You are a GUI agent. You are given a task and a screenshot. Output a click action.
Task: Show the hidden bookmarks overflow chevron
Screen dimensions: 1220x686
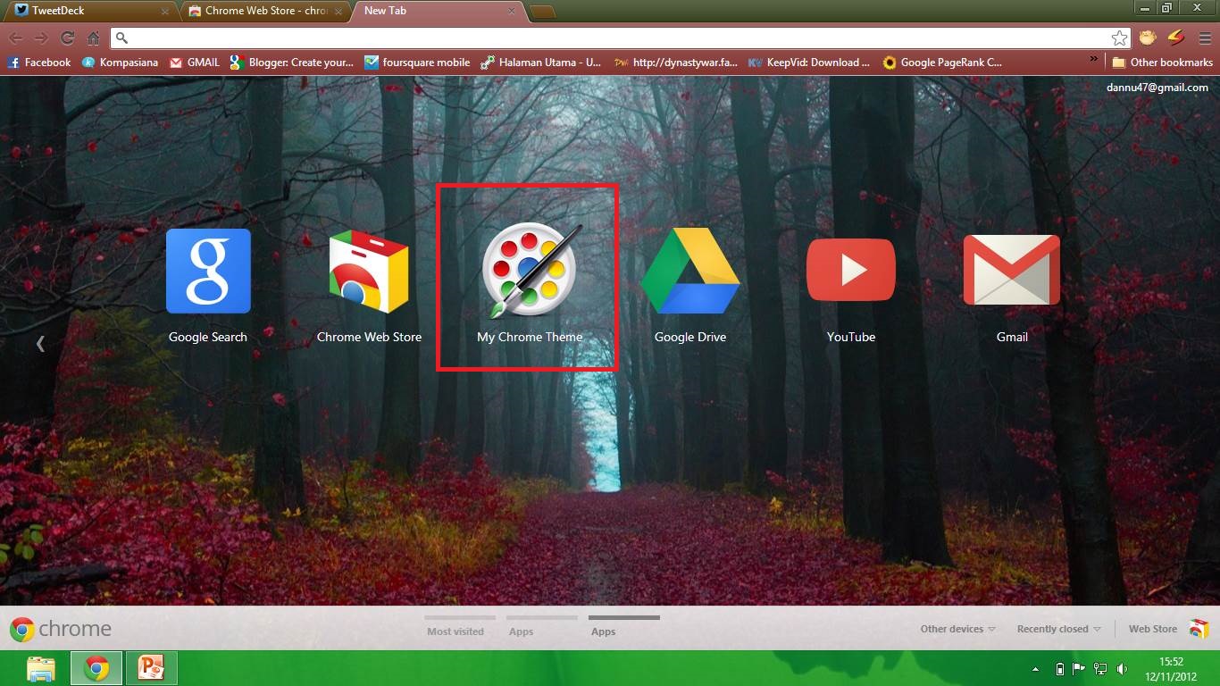pos(1094,60)
